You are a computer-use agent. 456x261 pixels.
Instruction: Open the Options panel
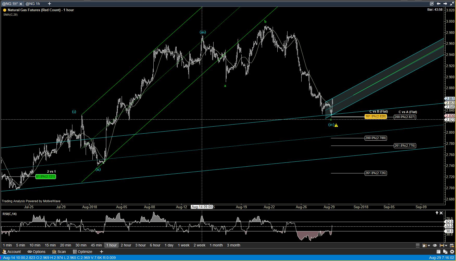pyautogui.click(x=36, y=252)
